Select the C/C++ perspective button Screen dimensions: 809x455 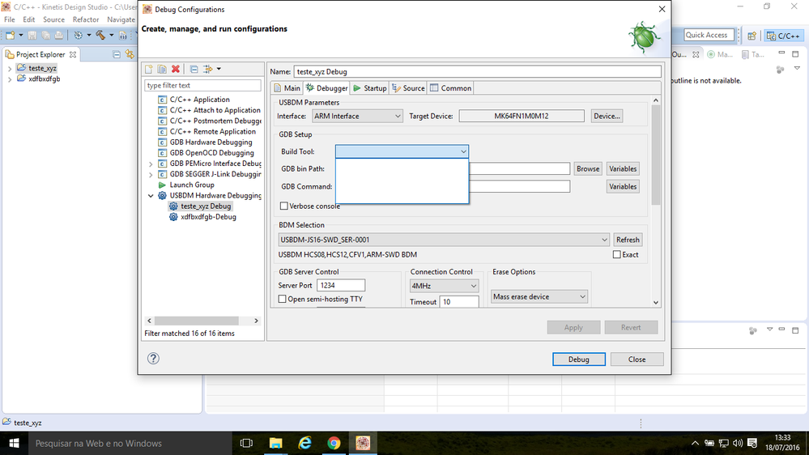pos(783,36)
